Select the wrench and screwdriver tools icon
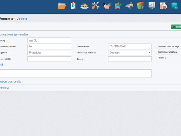The image size is (181, 136). pyautogui.click(x=95, y=5)
